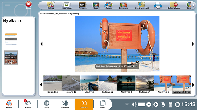Open the captures album
Screen dimensions: 197x110
pos(11,39)
